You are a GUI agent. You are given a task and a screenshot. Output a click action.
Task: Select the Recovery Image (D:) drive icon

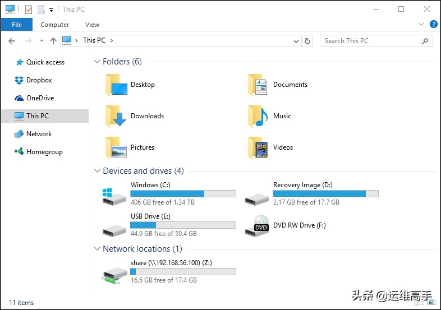point(257,199)
